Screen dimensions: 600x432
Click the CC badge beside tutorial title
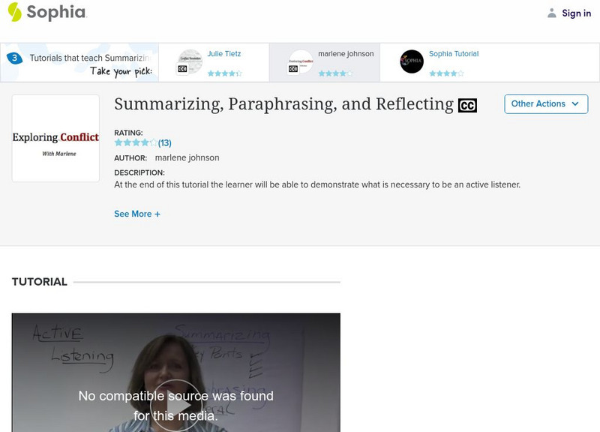[467, 105]
